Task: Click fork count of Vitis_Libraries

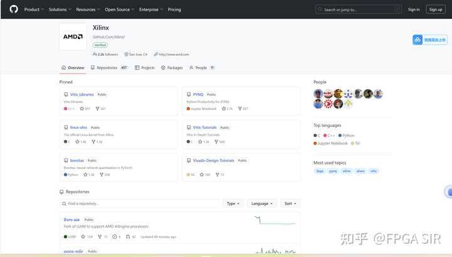Action: (x=100, y=109)
